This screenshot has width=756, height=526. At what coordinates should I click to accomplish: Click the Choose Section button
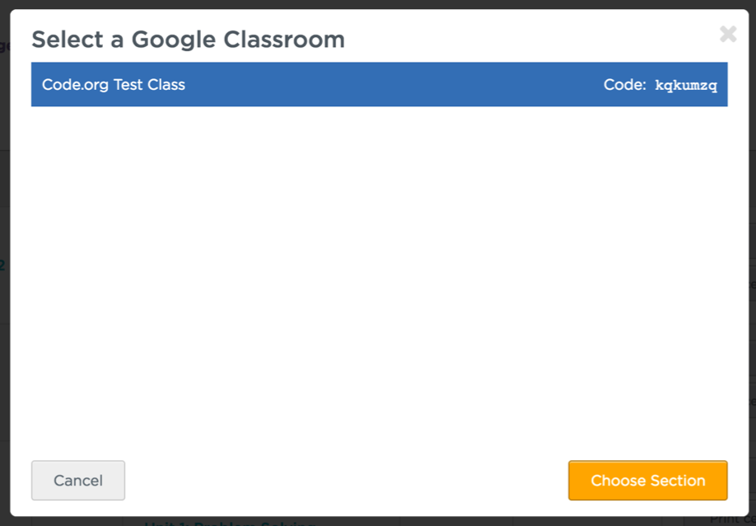[647, 481]
